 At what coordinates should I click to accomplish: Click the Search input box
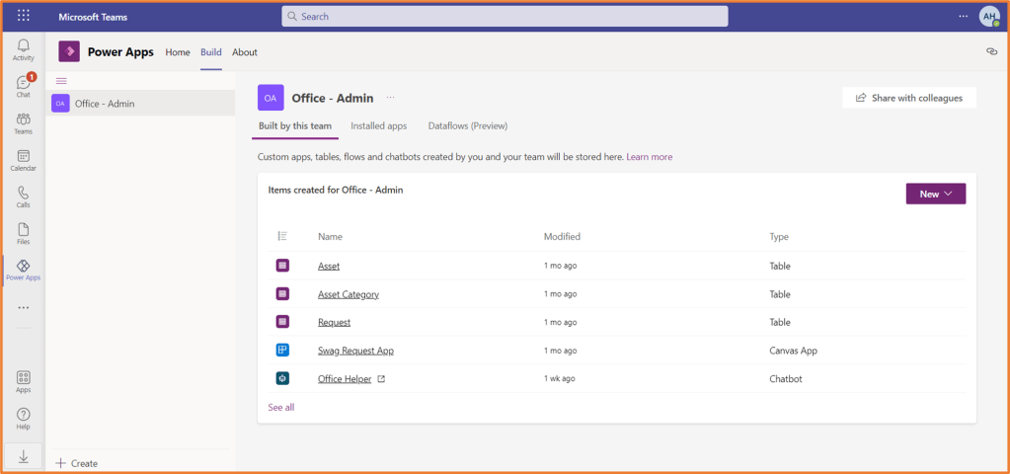(505, 17)
